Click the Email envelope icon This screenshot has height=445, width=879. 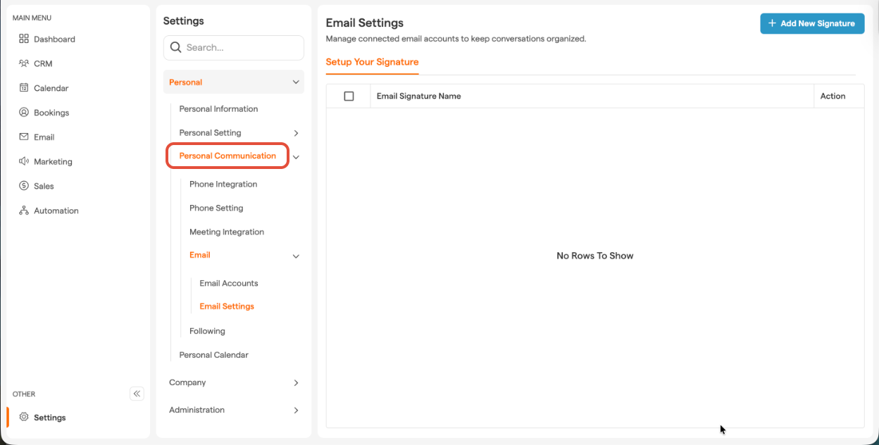[24, 137]
